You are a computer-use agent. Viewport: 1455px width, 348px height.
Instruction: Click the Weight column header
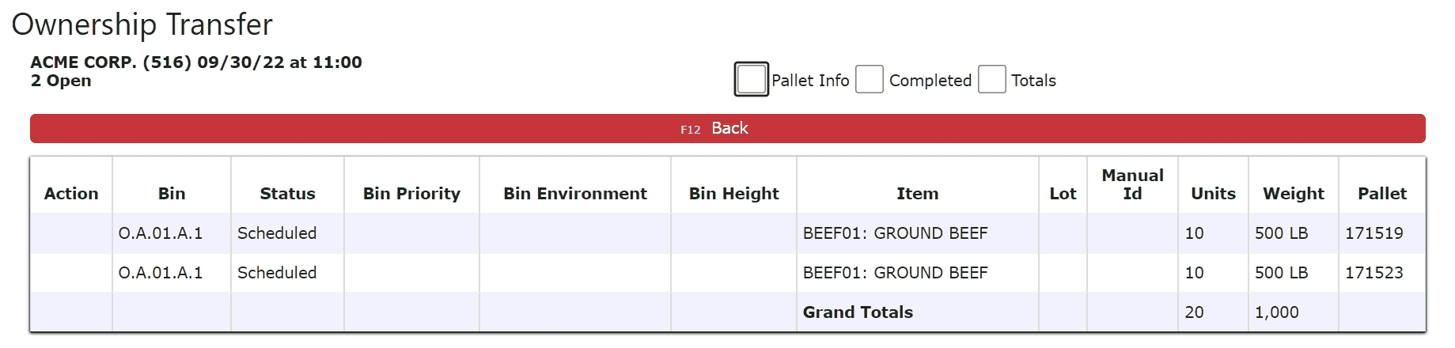(1293, 193)
